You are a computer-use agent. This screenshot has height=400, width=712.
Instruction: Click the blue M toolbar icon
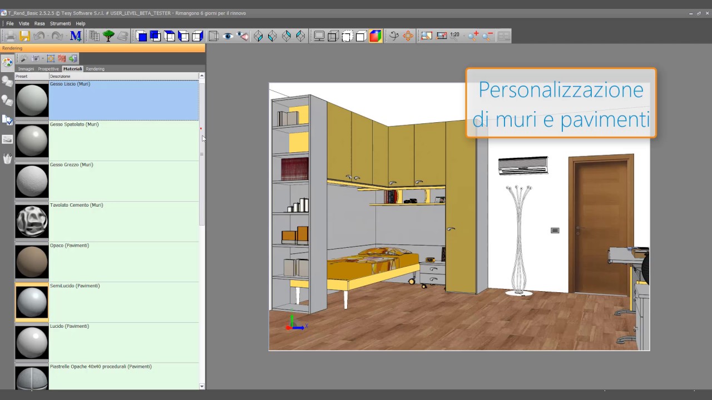point(76,36)
